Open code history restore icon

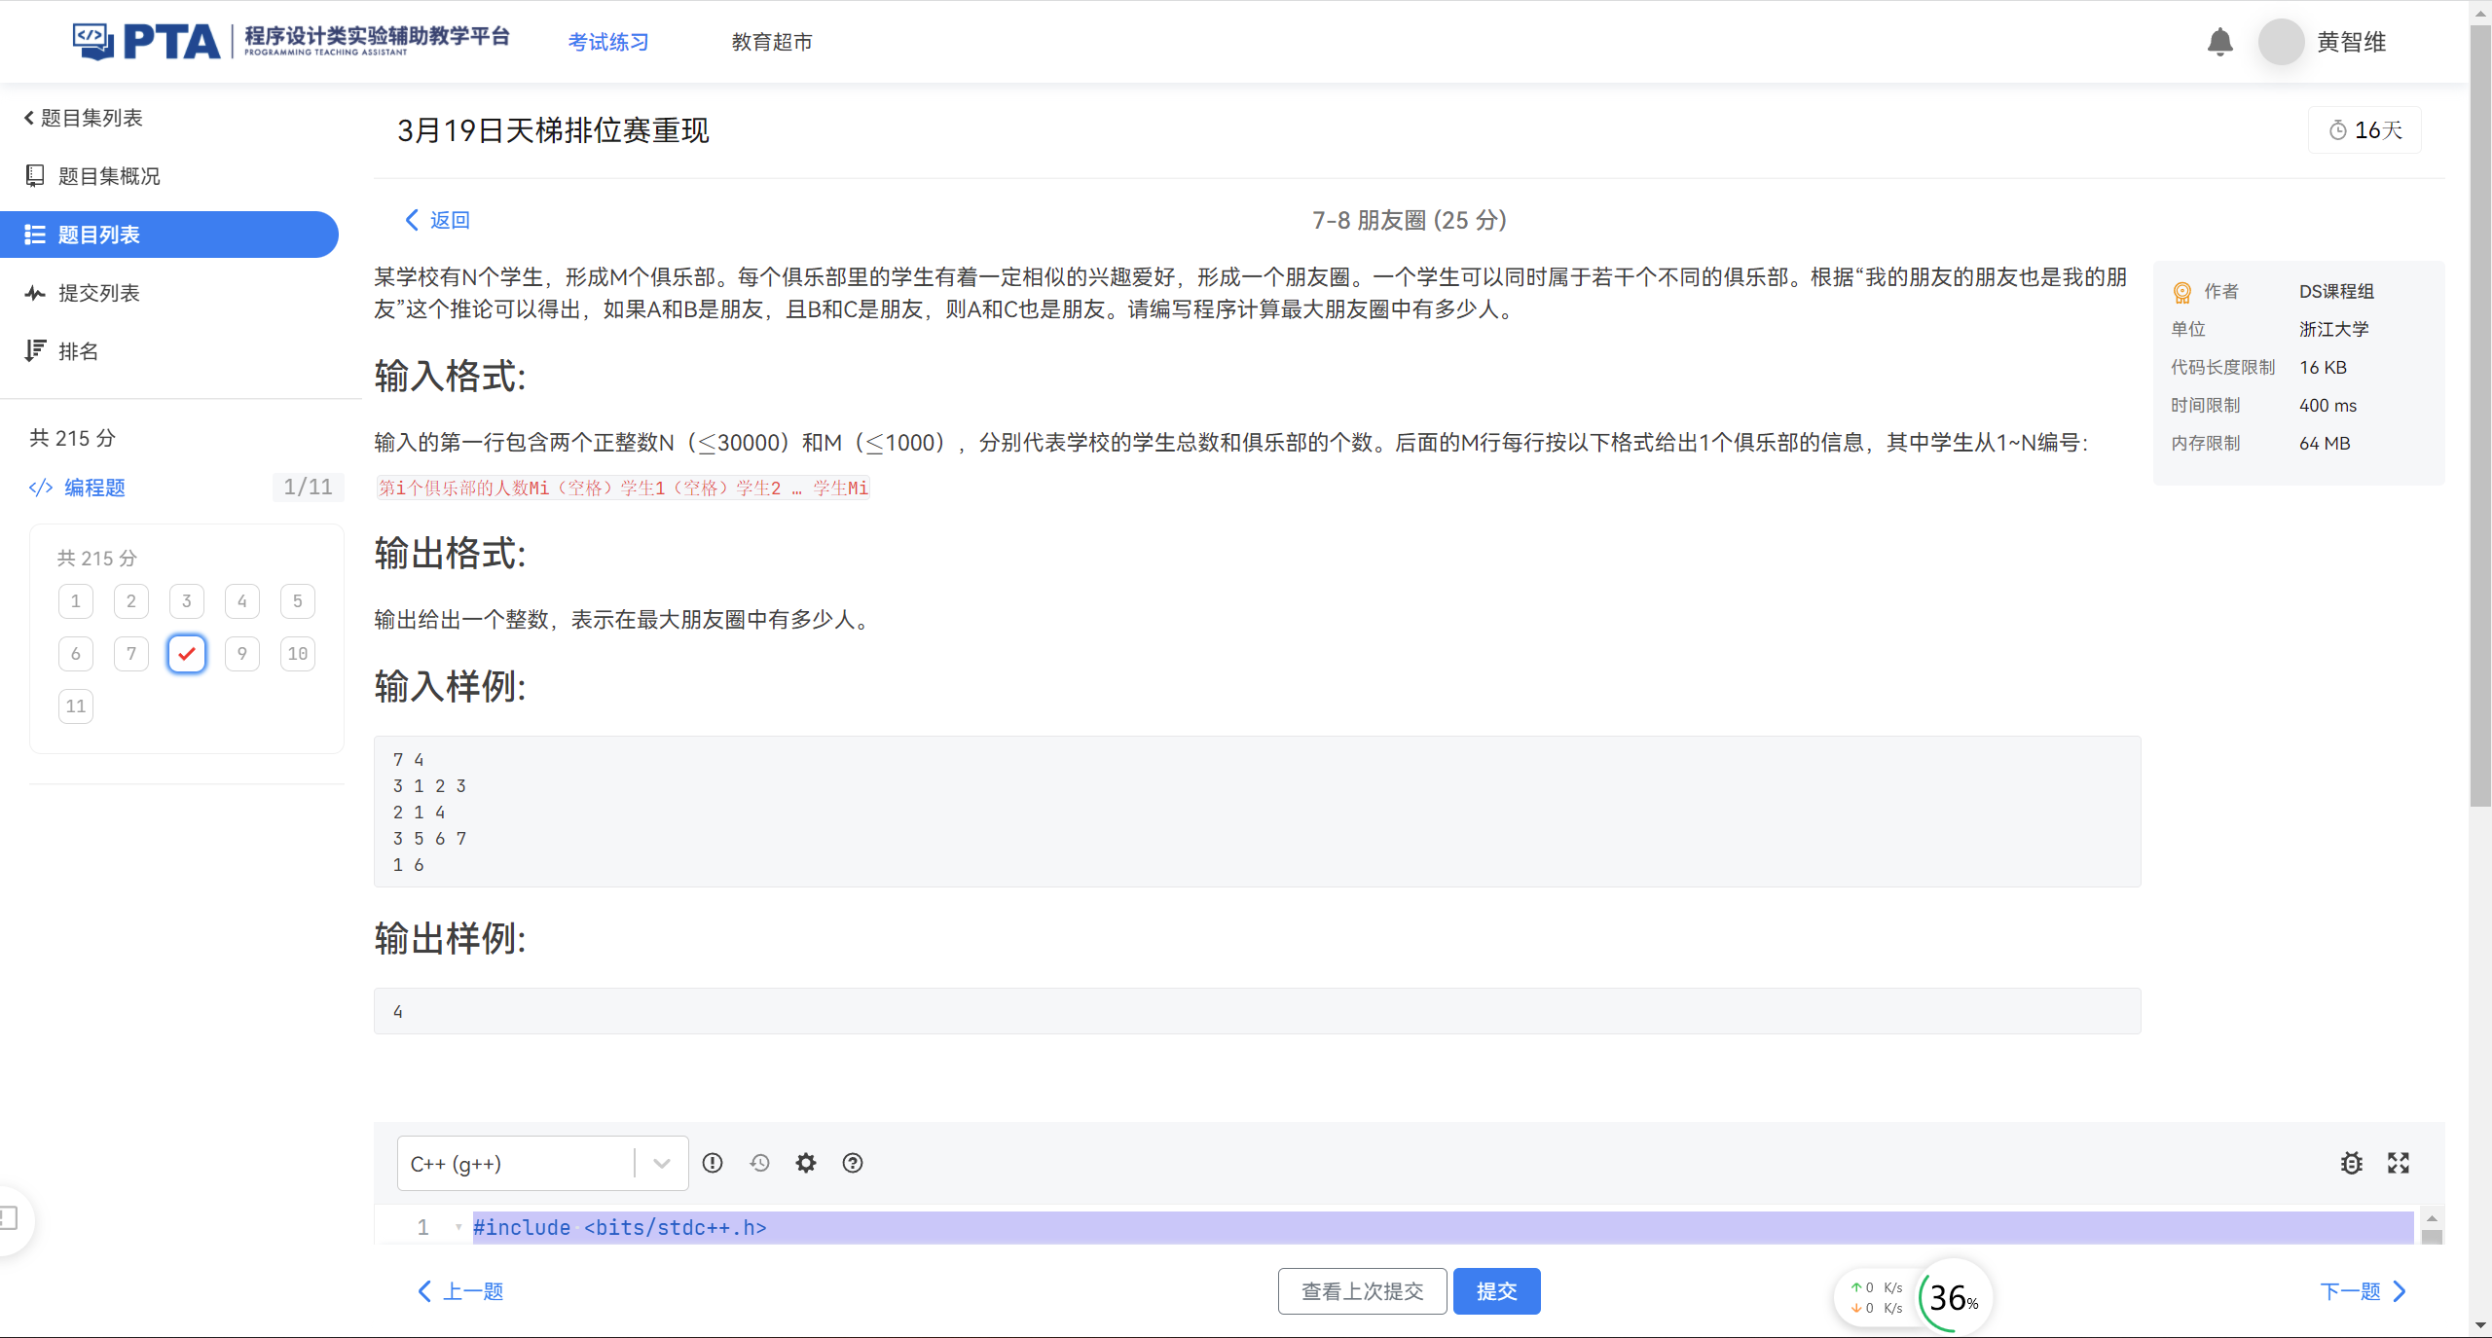(759, 1163)
